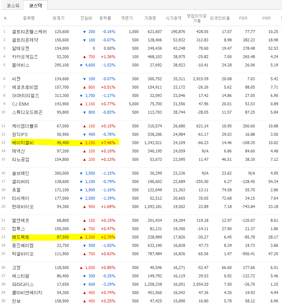
Task: Open stock 티씨케이
Action: coord(20,199)
